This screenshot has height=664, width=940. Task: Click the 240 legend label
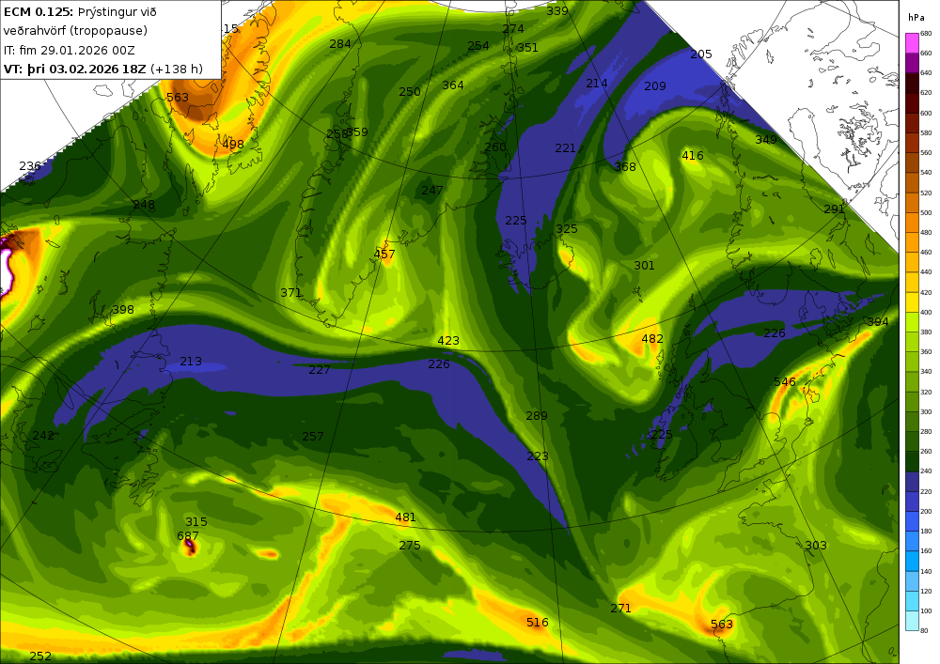click(926, 471)
